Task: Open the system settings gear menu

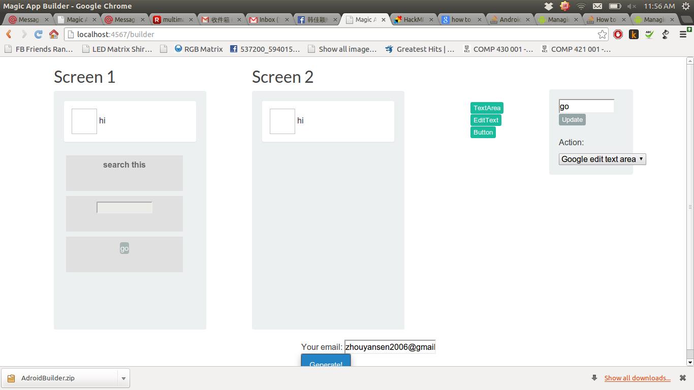Action: [x=685, y=6]
